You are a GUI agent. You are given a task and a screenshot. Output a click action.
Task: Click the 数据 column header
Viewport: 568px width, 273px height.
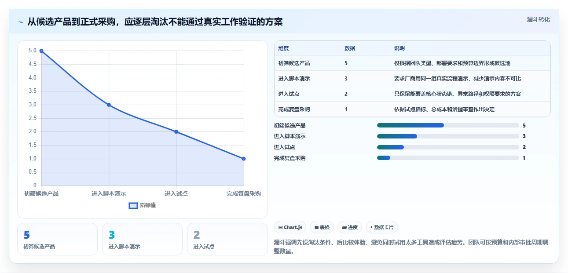[350, 48]
